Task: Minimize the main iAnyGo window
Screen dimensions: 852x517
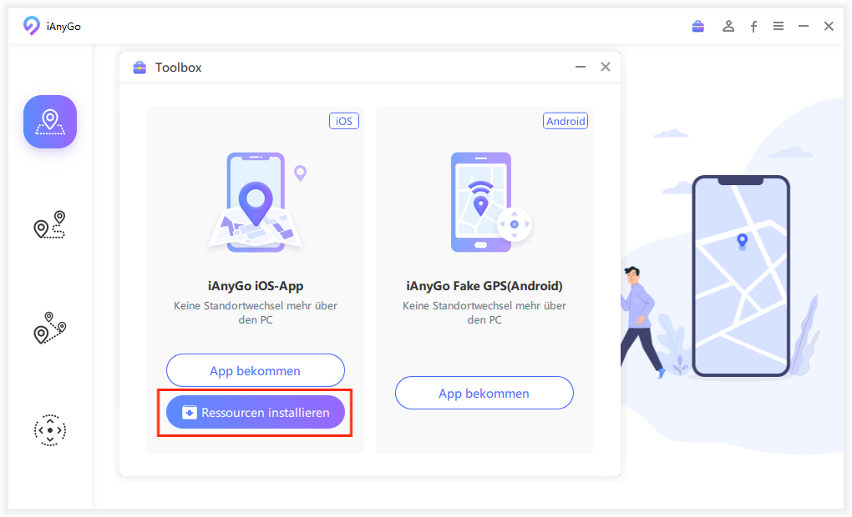Action: (x=804, y=27)
